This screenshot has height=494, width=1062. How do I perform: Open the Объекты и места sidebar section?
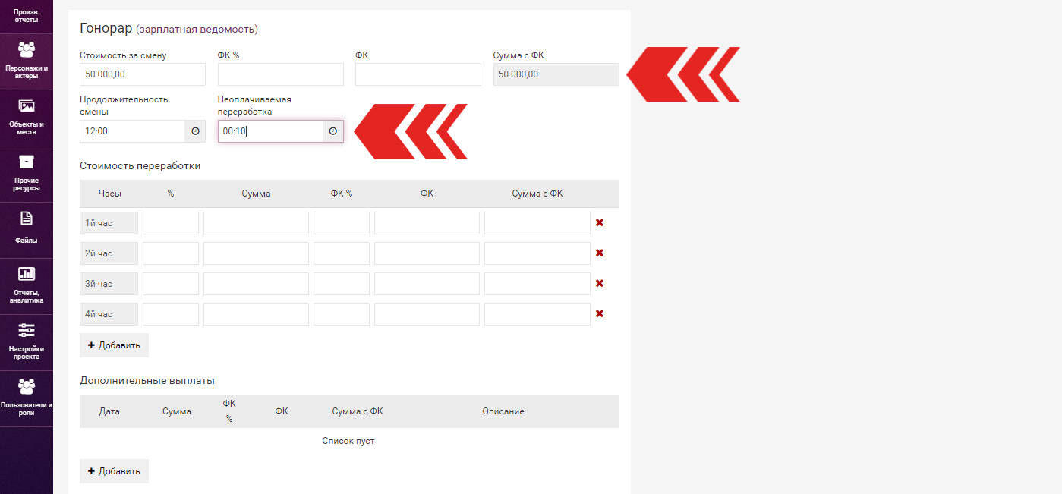[x=27, y=118]
